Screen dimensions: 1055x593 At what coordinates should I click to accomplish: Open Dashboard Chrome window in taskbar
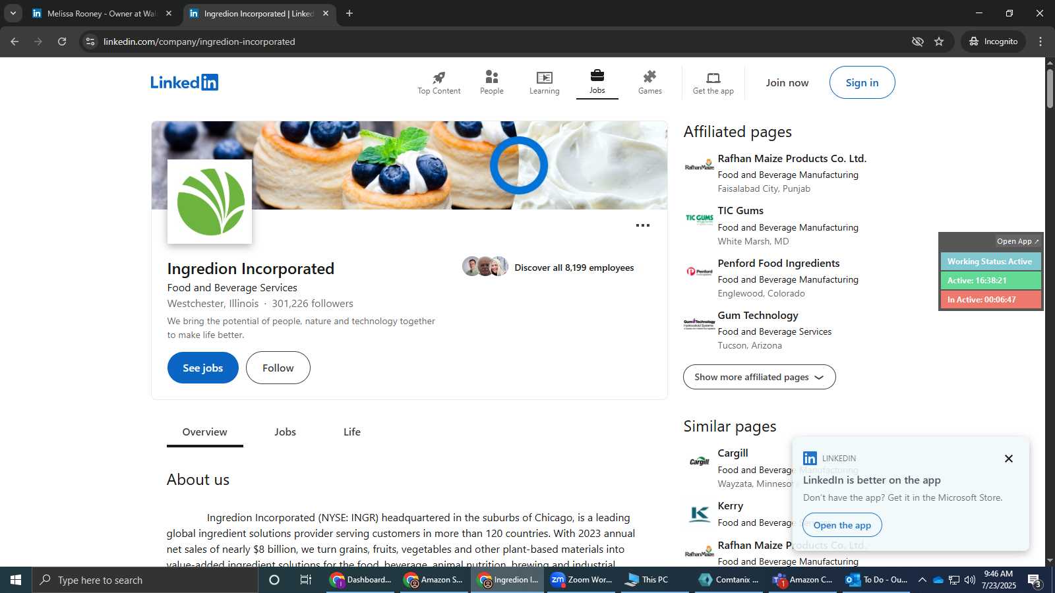pyautogui.click(x=361, y=580)
